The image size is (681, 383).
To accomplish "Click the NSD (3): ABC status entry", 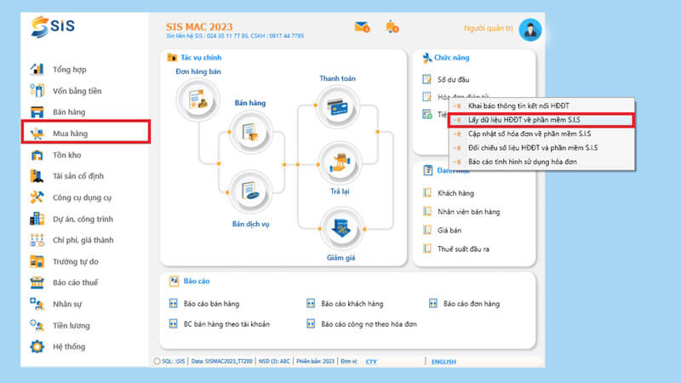I will (x=274, y=361).
